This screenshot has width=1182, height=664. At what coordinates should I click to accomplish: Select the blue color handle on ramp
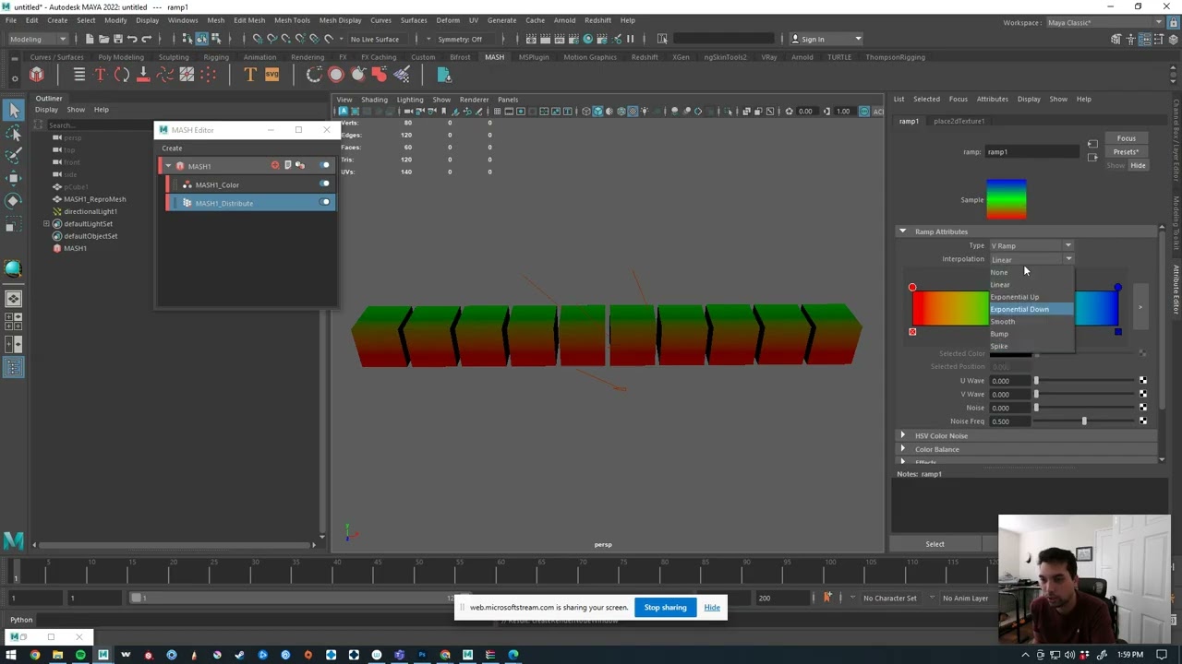1117,289
